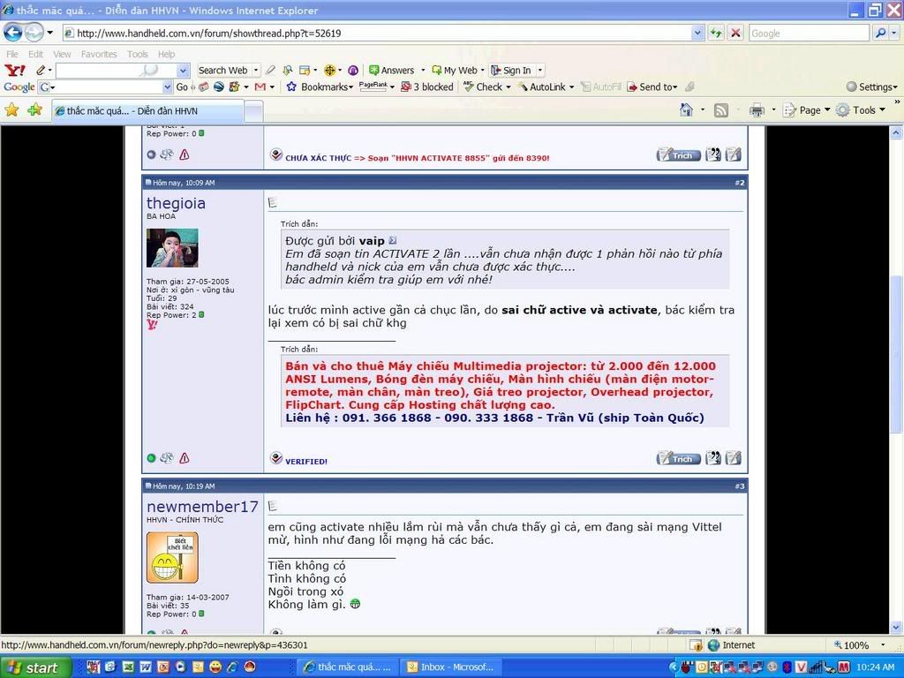904x678 pixels.
Task: Click the online status dot in thegioia's post
Action: tap(151, 458)
